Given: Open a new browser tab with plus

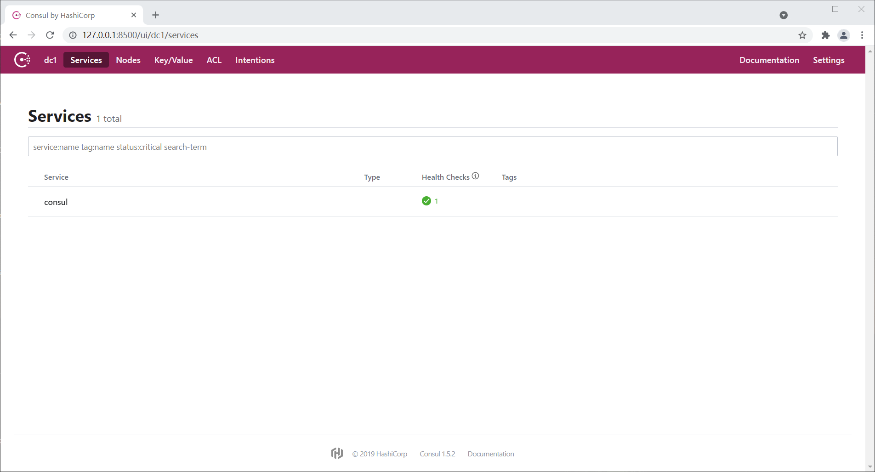Looking at the screenshot, I should click(156, 15).
